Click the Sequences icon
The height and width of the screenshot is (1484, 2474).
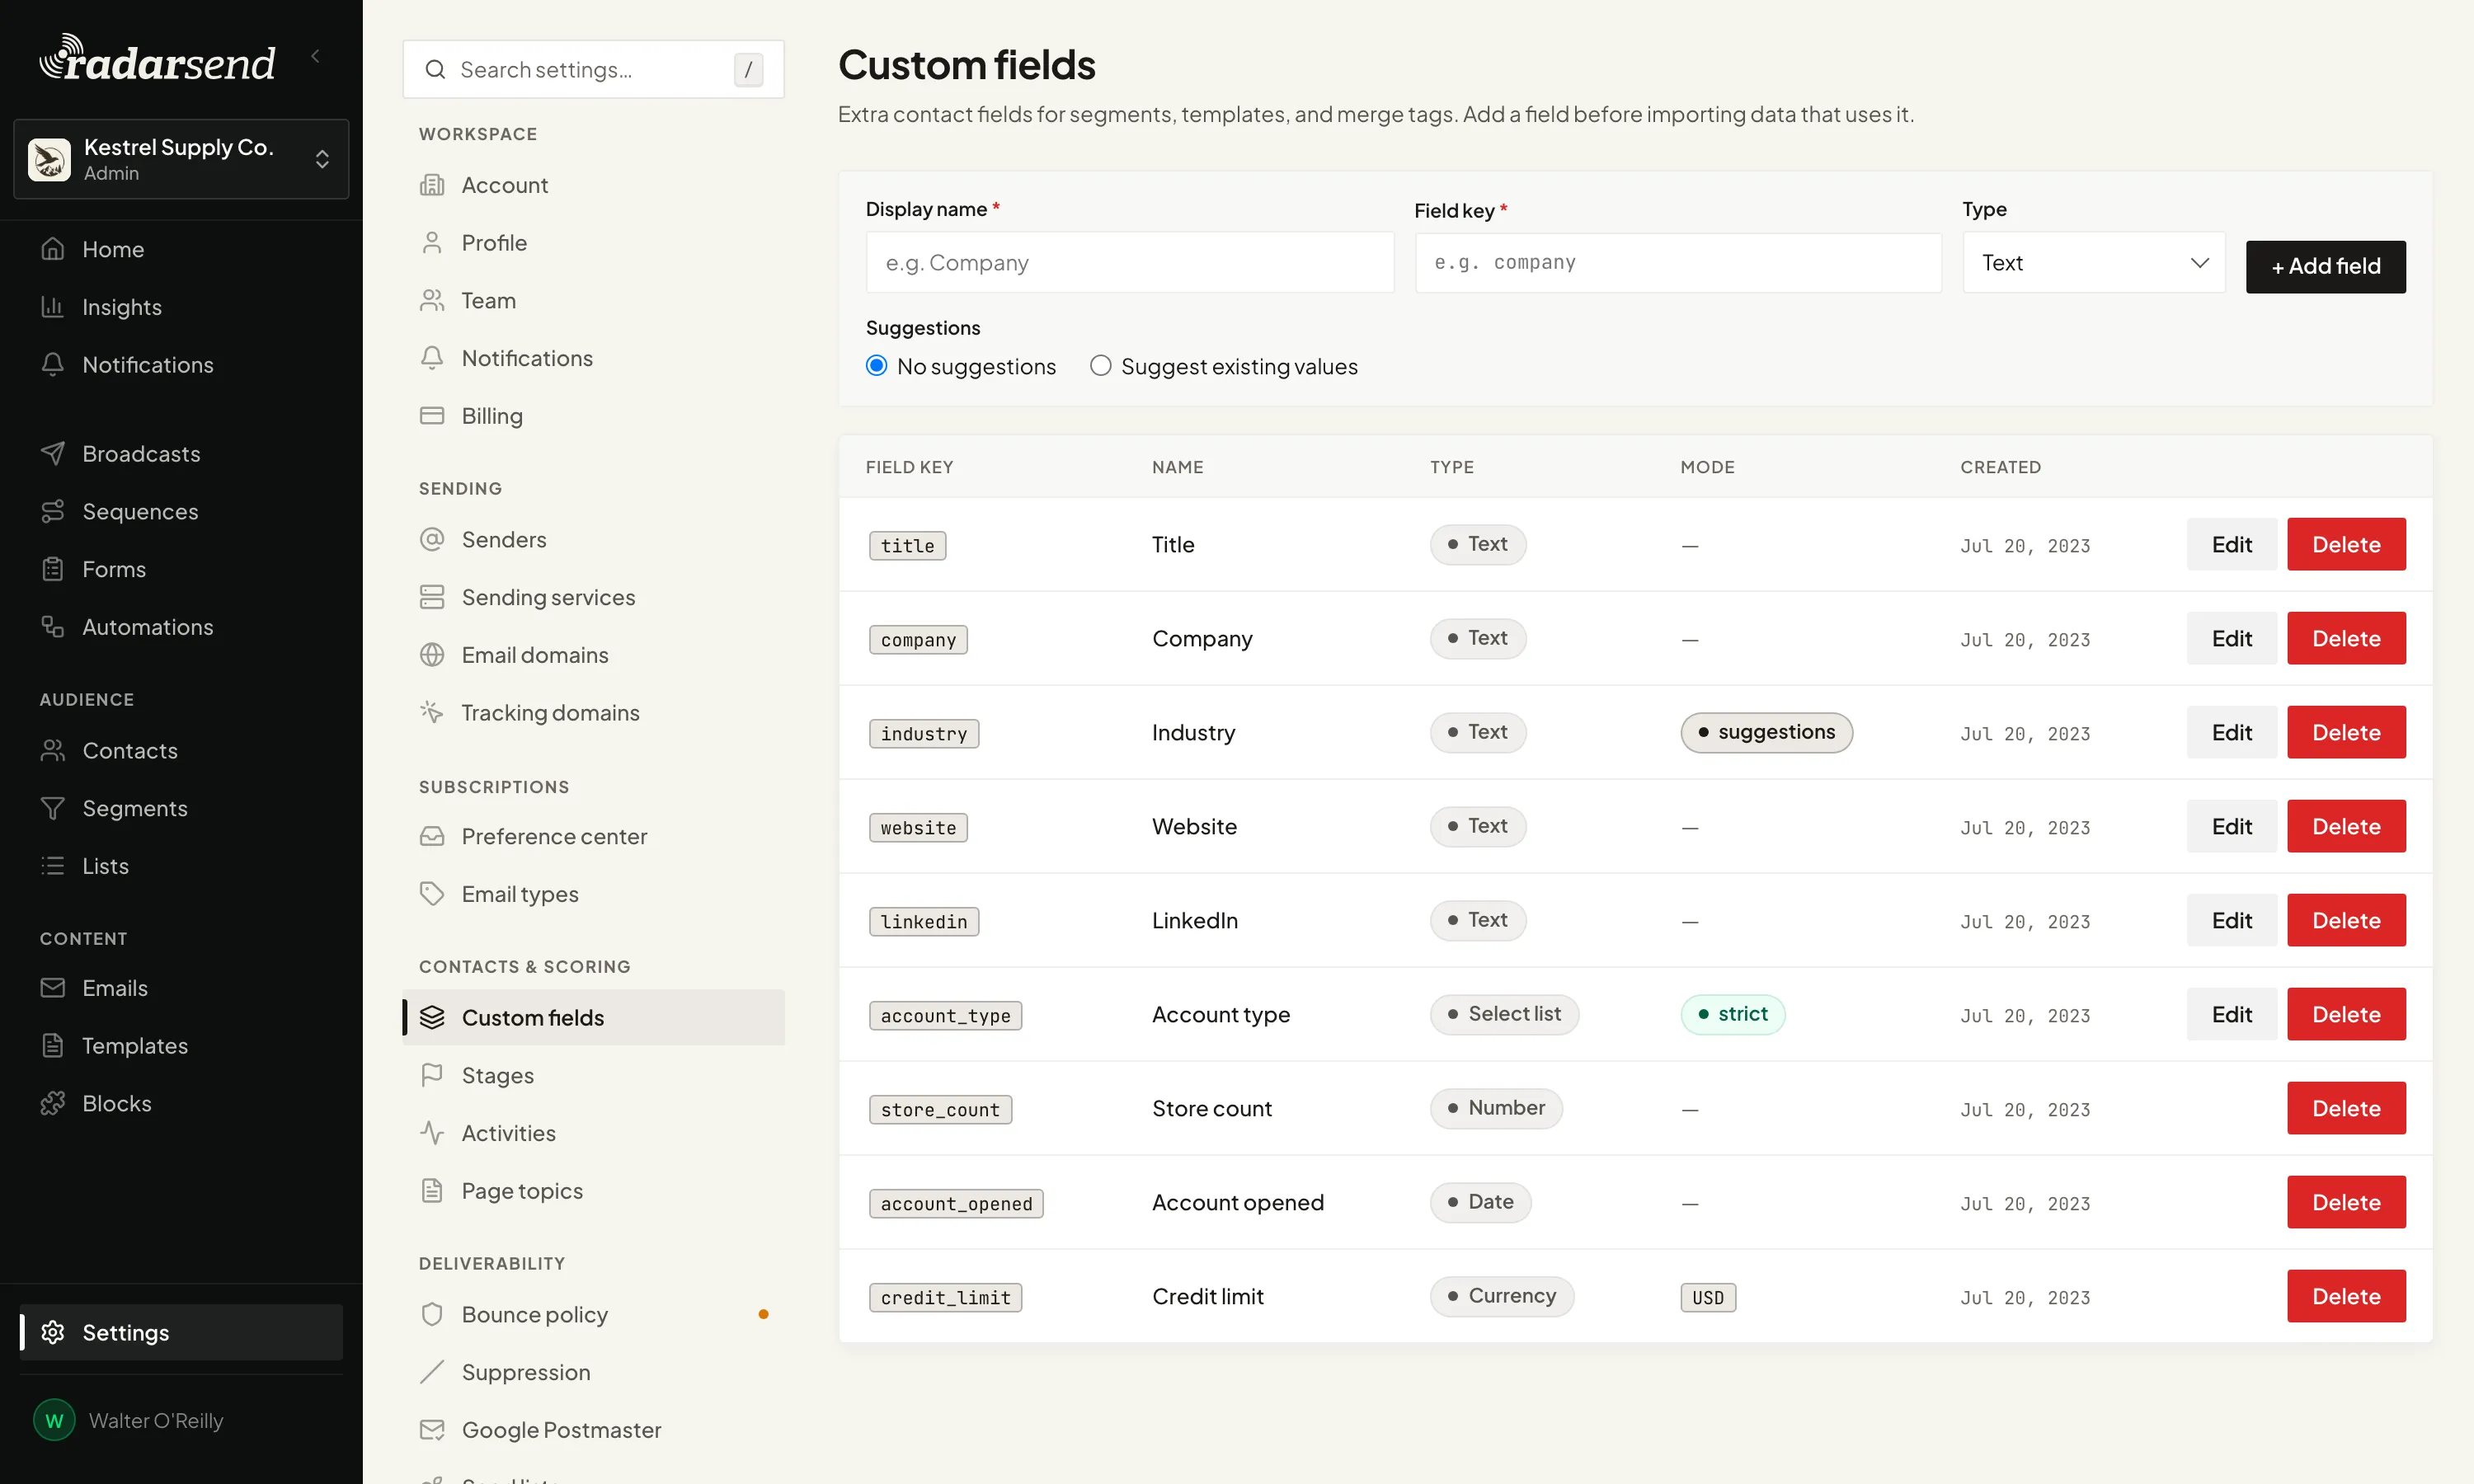53,511
